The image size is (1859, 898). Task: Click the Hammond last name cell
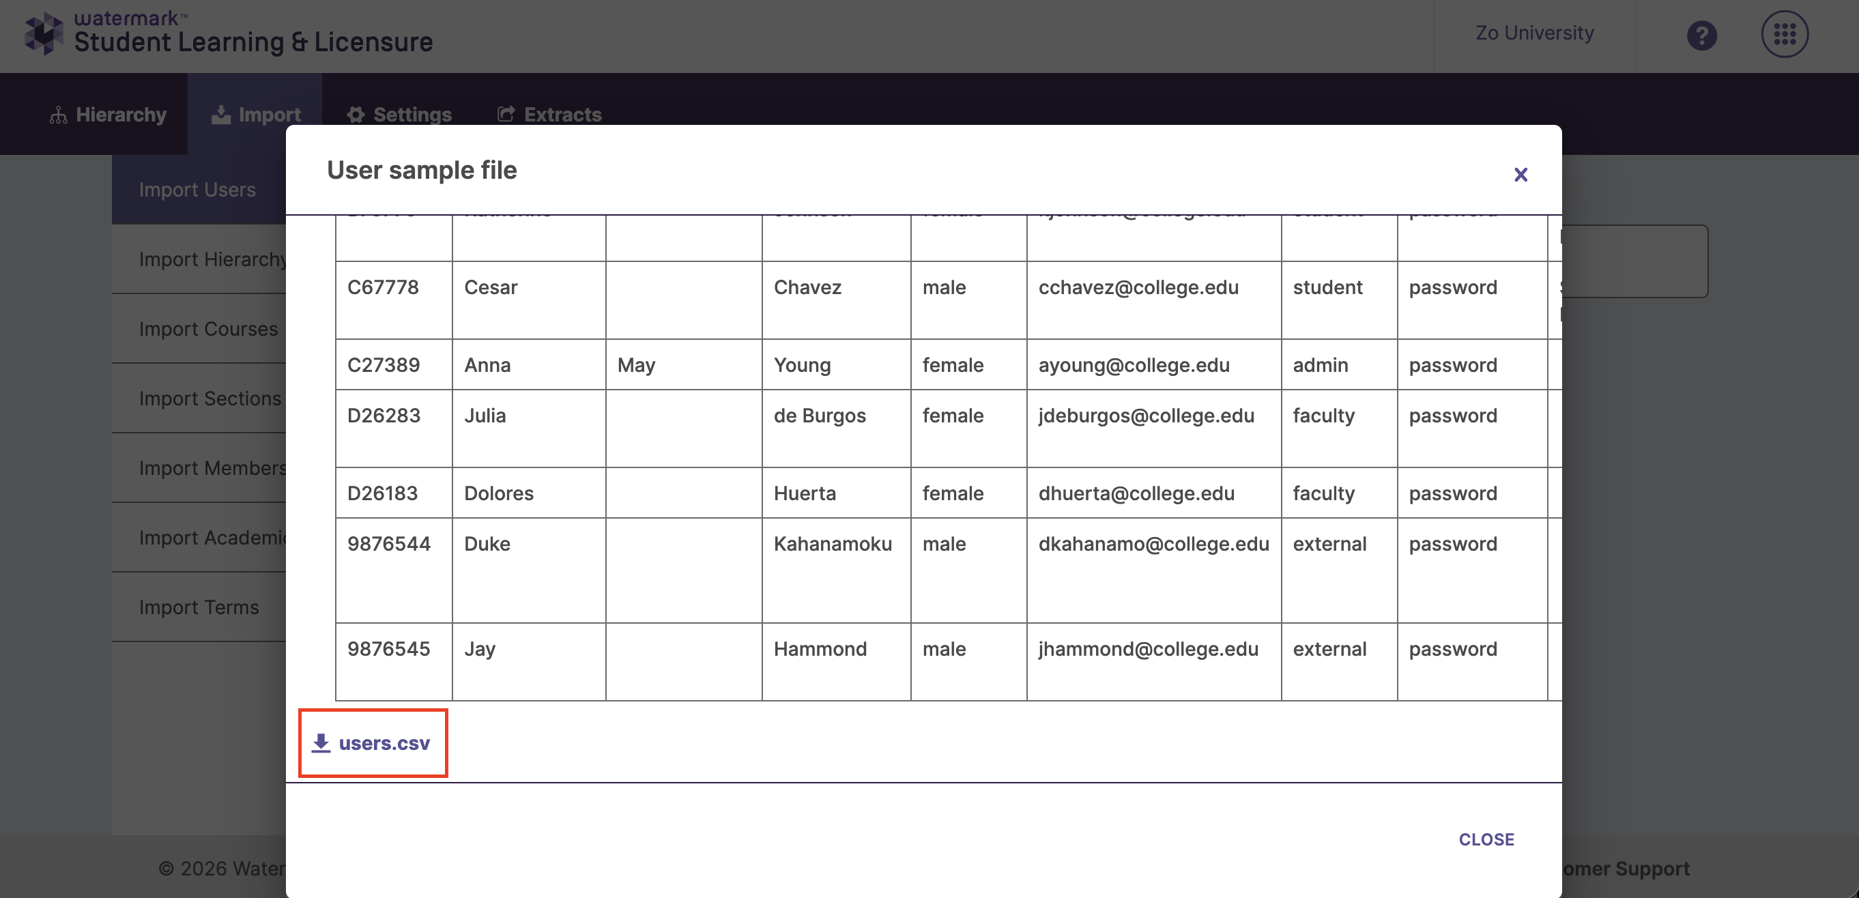pyautogui.click(x=837, y=662)
